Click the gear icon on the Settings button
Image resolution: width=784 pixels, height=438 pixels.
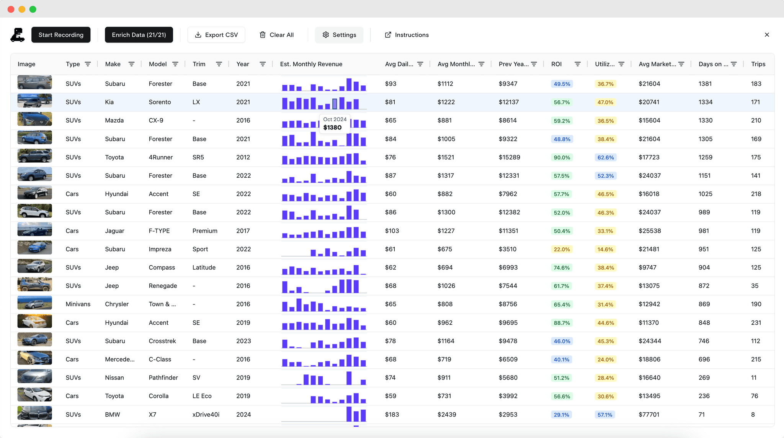click(325, 34)
